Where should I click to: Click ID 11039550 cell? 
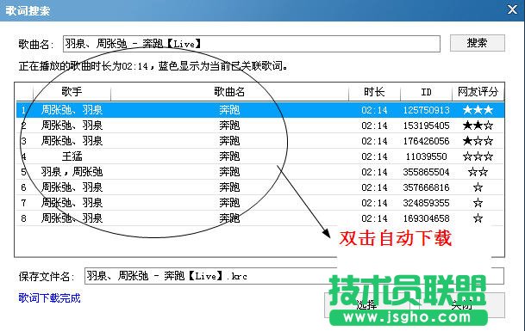point(426,156)
